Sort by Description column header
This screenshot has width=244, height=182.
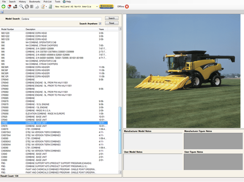(61, 29)
